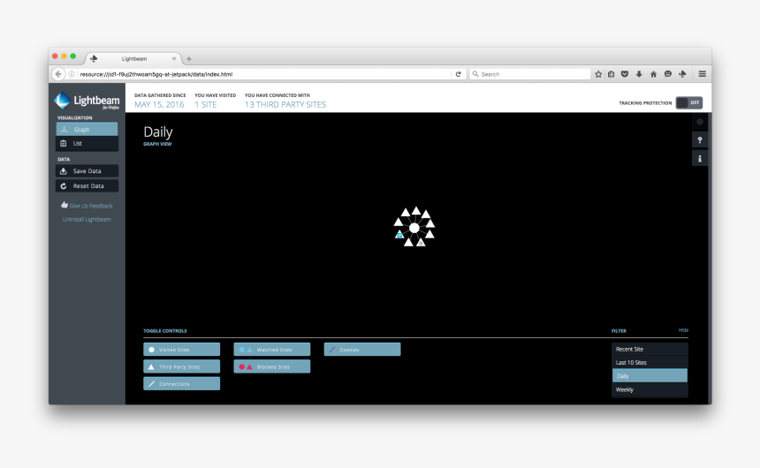Hide the filter controls panel

point(683,330)
